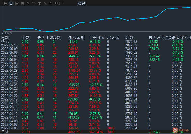This screenshot has width=191, height=134.
Task: Select the 2022.04.12 date row
Action: [x=9, y=114]
